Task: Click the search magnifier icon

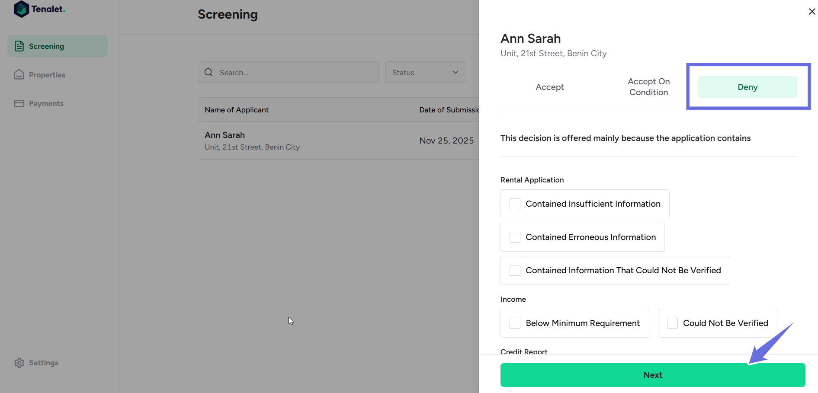Action: [x=209, y=72]
